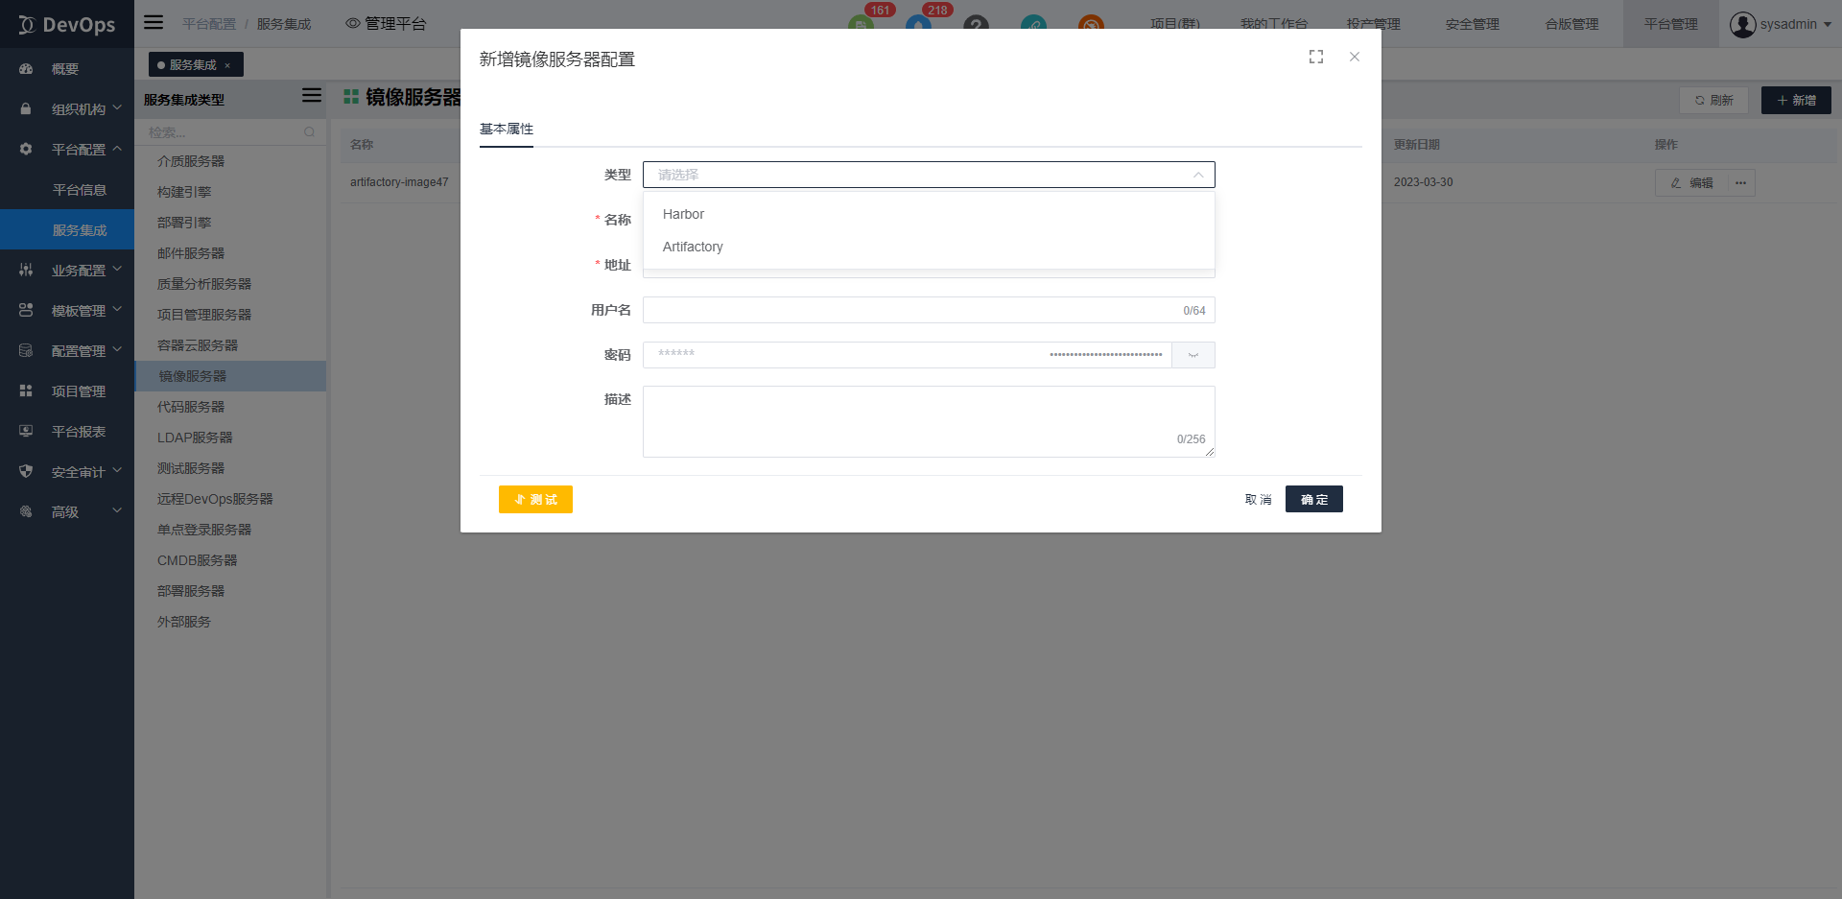Click the green grid icon beside 镜像服务器 title
The height and width of the screenshot is (899, 1842).
click(x=351, y=97)
